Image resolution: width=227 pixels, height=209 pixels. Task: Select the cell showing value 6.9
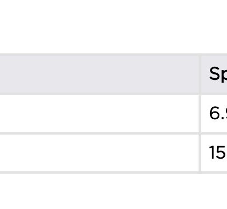[x=214, y=113]
